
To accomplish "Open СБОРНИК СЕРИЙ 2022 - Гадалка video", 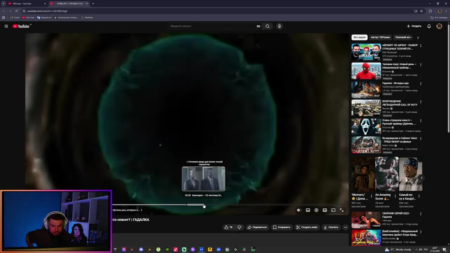I will point(366,220).
